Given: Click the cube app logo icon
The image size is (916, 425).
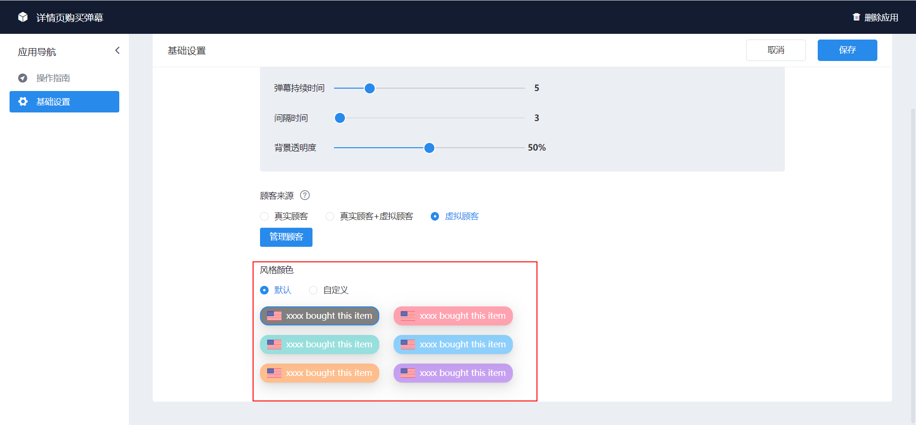Looking at the screenshot, I should click(x=23, y=17).
